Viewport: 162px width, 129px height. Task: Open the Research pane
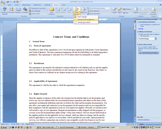pos(12,10)
